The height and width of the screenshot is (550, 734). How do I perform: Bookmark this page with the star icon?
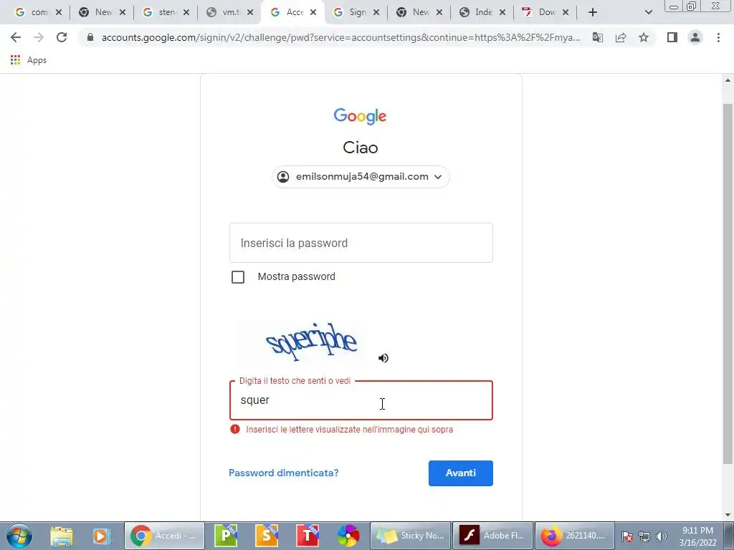pos(644,37)
